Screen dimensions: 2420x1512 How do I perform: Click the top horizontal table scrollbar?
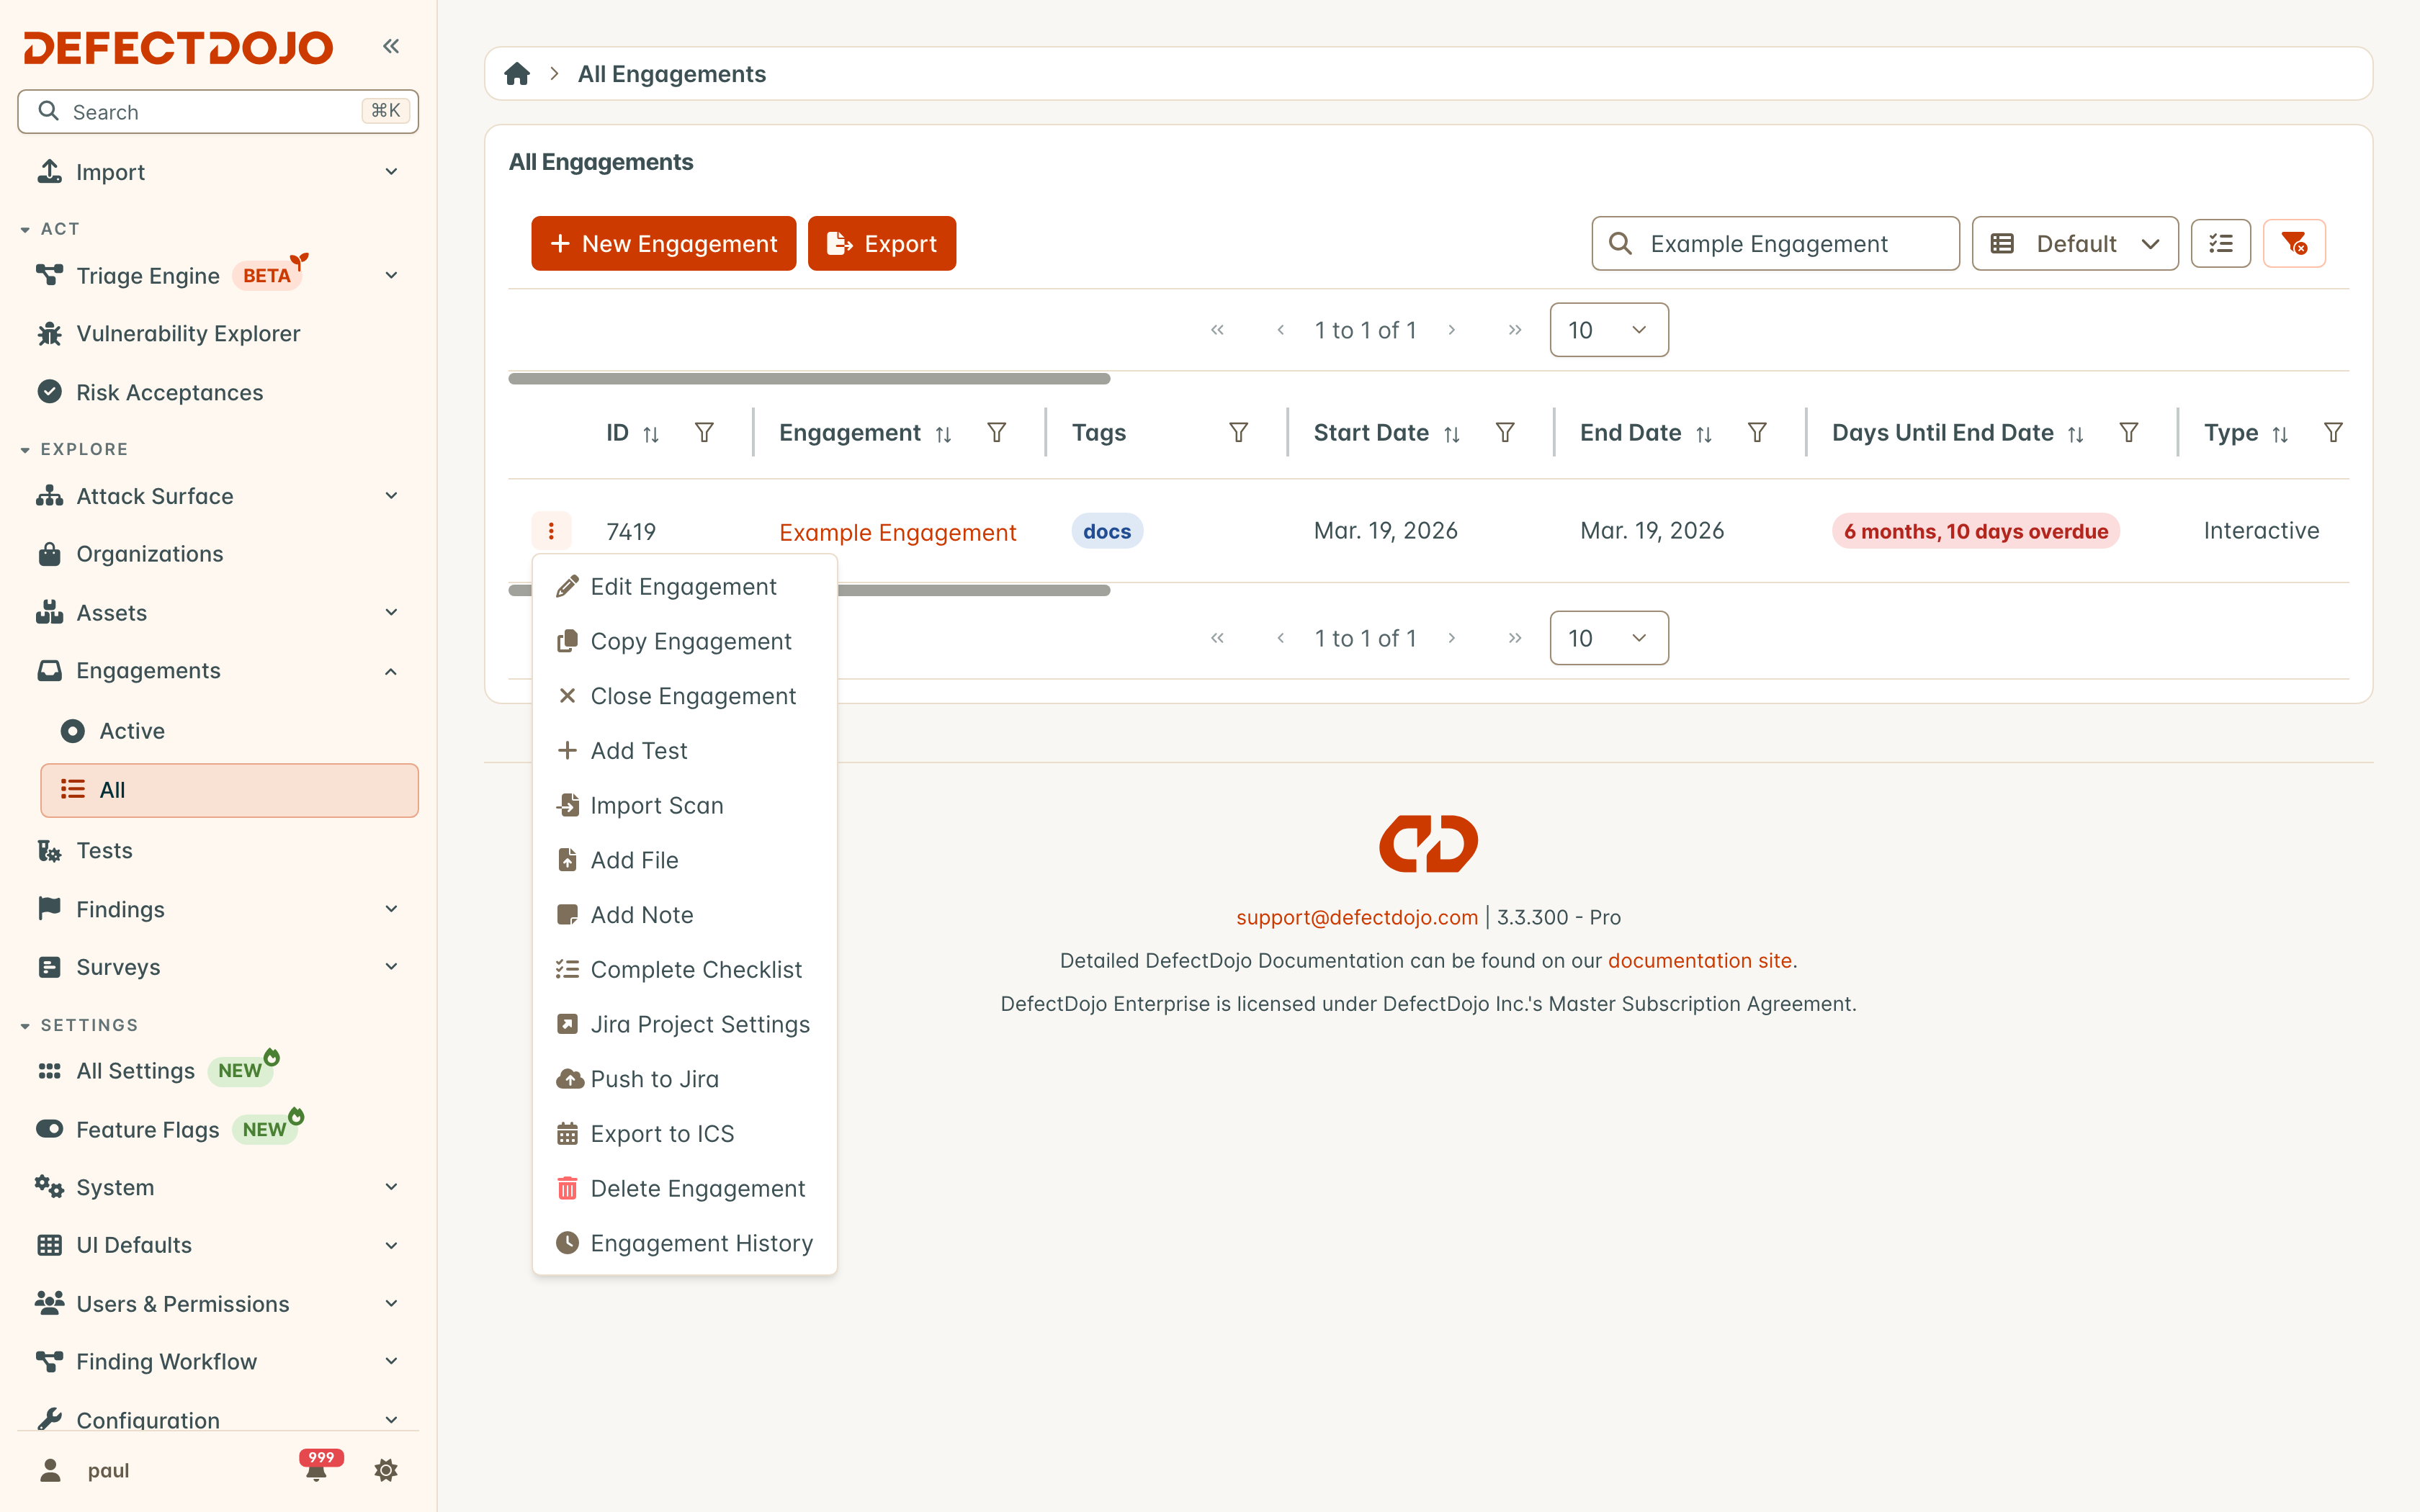pyautogui.click(x=809, y=379)
